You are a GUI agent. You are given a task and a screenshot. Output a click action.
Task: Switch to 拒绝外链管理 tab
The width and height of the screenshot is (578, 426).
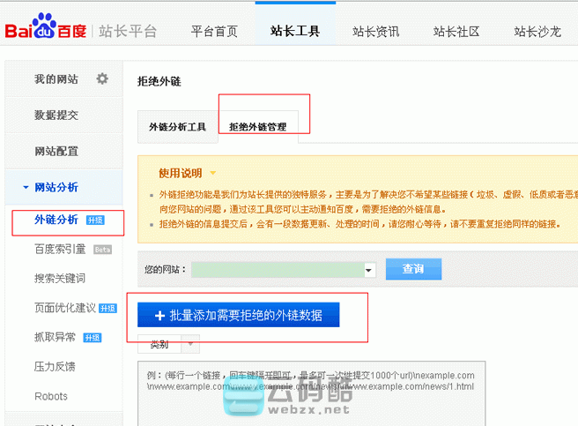(258, 127)
